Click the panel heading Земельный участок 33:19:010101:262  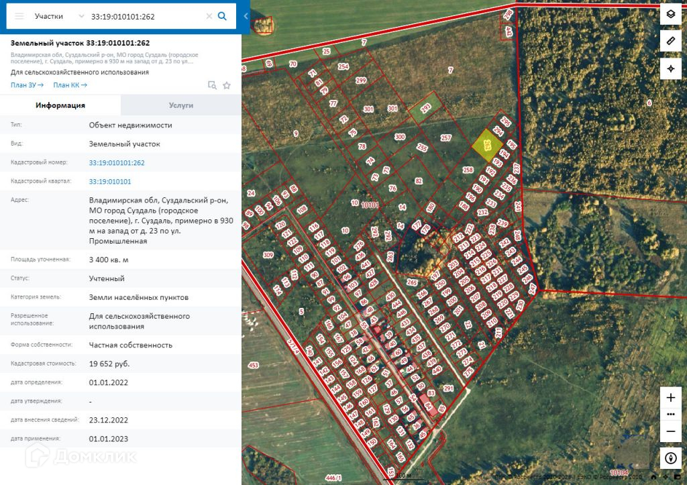[x=81, y=43]
